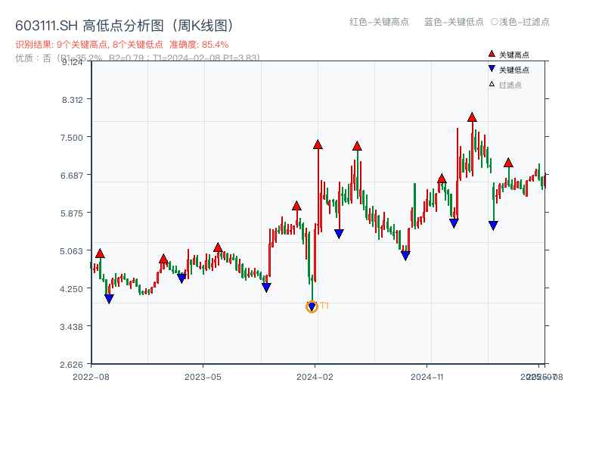The height and width of the screenshot is (454, 605).
Task: Click the 蓝色-关键低点 header legend text
Action: (x=454, y=22)
